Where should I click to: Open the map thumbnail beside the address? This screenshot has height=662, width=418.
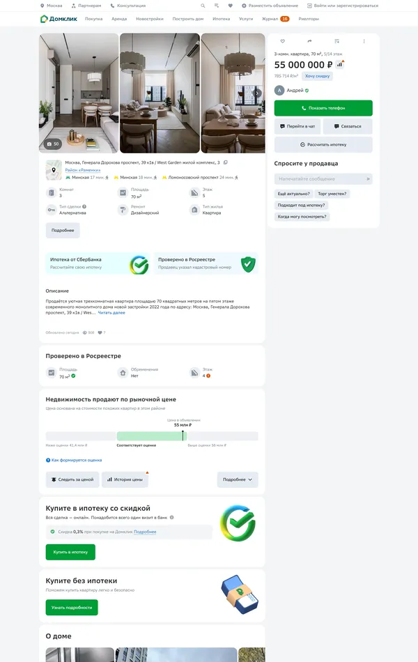tap(54, 170)
